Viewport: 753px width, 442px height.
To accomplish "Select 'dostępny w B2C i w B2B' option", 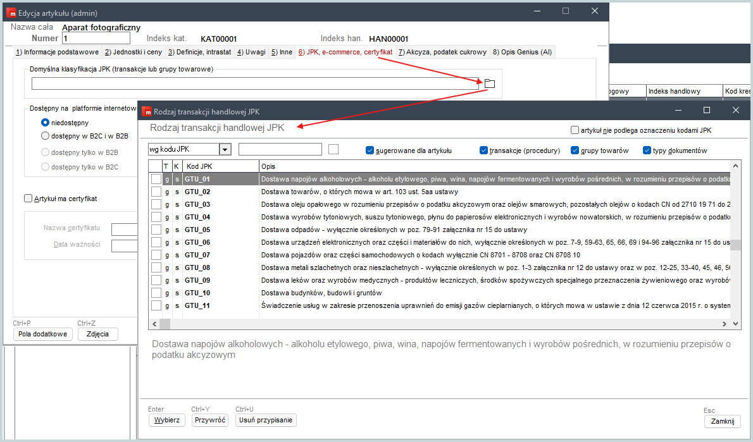I will 45,135.
